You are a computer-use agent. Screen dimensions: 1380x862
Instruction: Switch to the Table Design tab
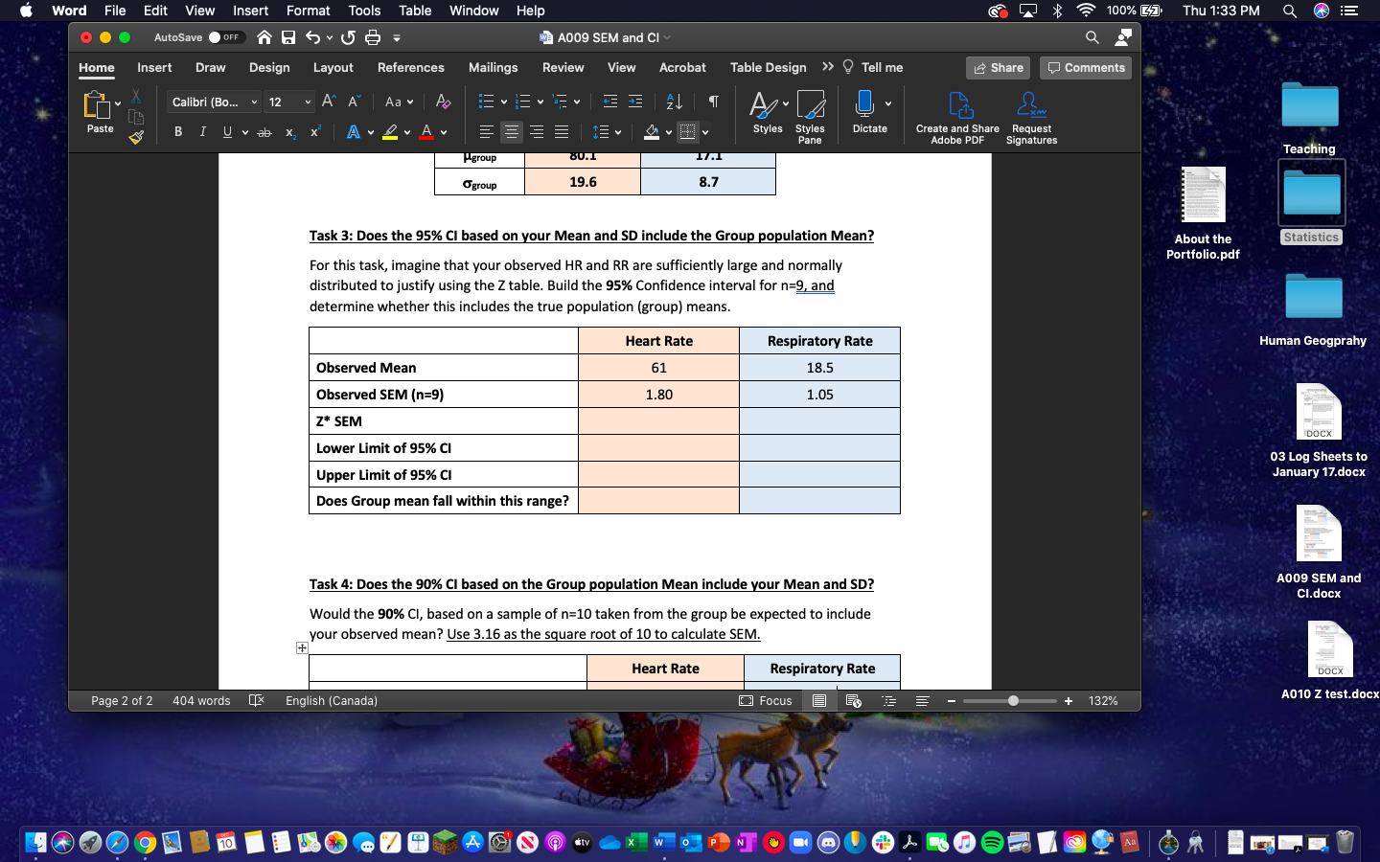click(x=768, y=67)
